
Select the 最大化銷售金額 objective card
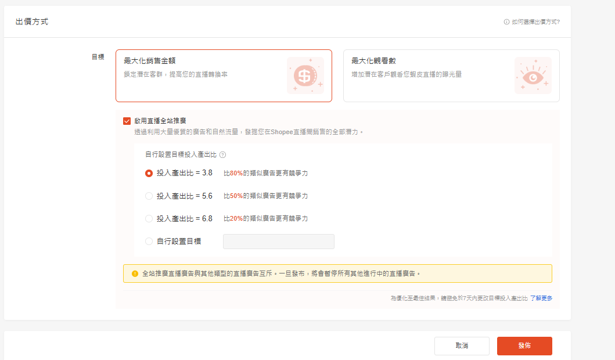pyautogui.click(x=224, y=75)
